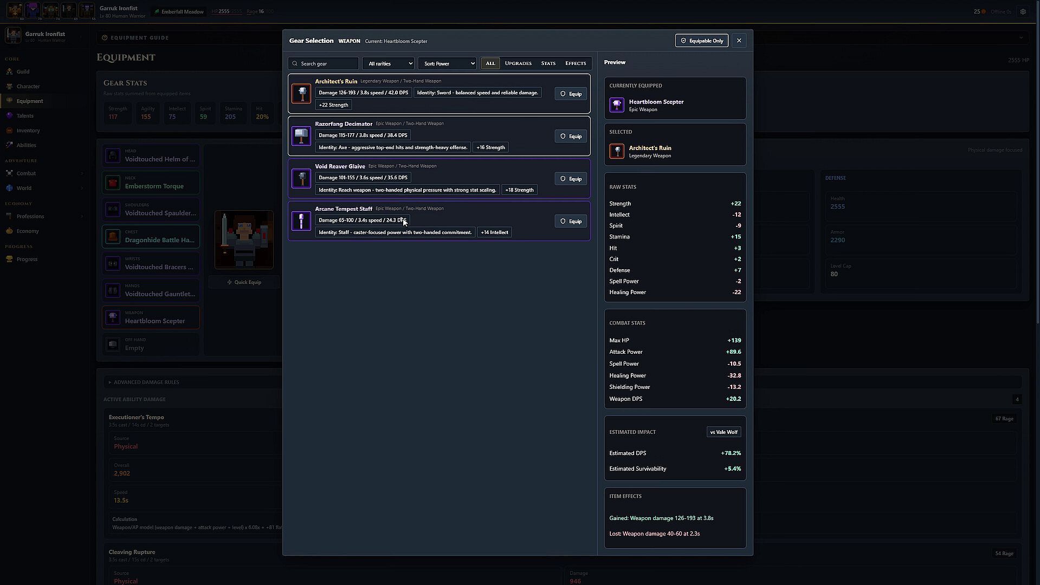Click the Estimated DPS +78.2% value
Viewport: 1040px width, 585px height.
[731, 453]
